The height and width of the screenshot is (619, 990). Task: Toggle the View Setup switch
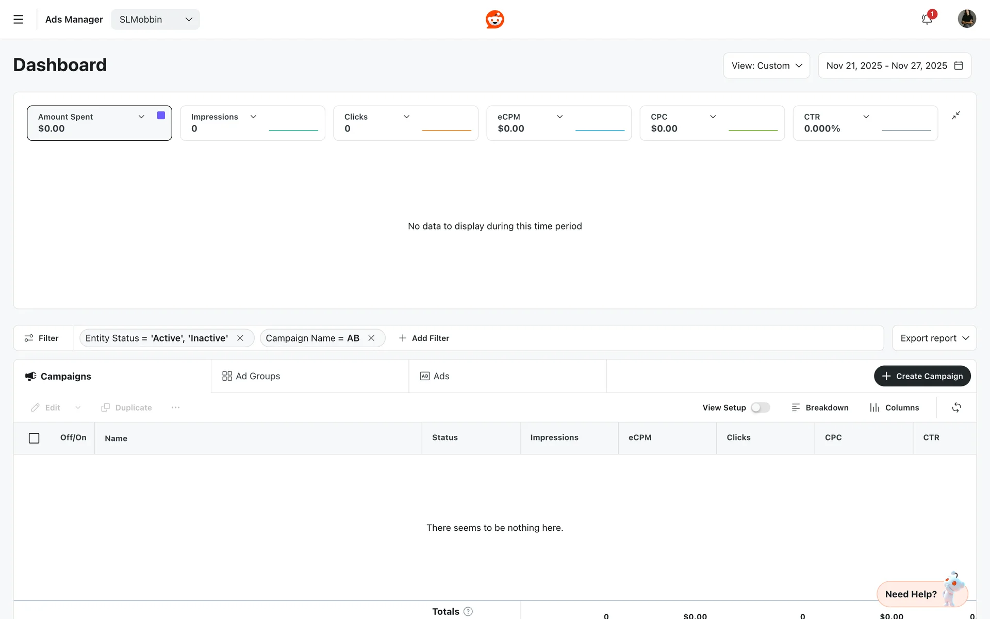click(760, 408)
